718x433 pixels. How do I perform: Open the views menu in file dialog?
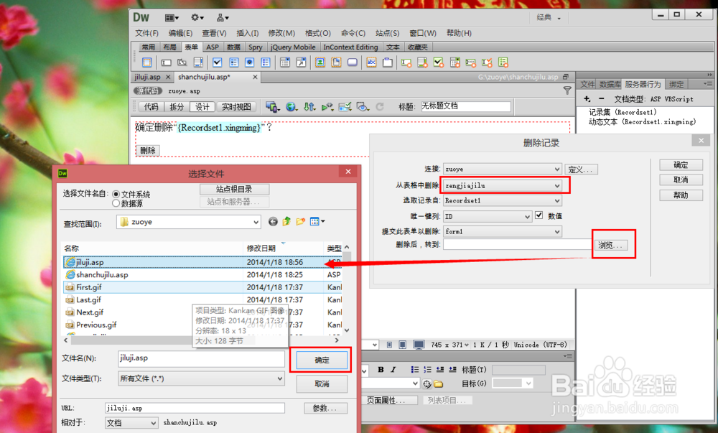317,222
